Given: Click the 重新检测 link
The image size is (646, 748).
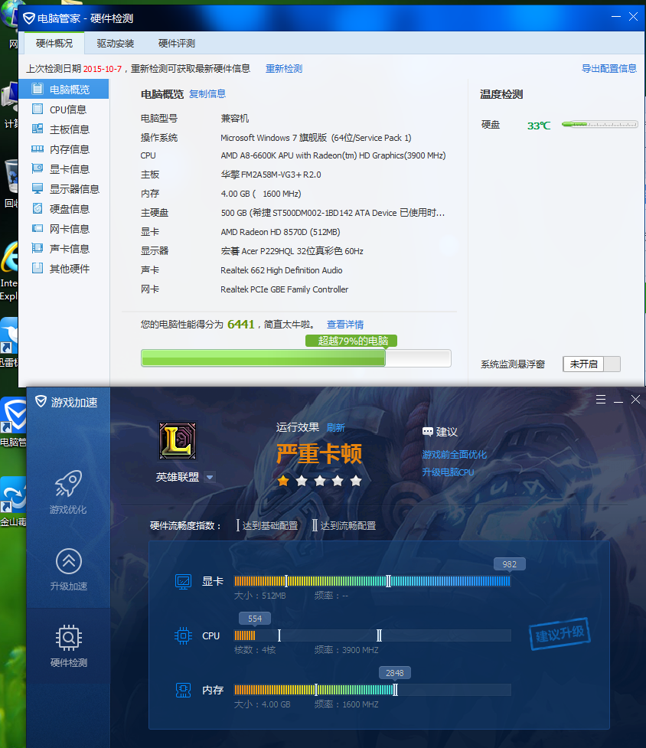Looking at the screenshot, I should [284, 69].
